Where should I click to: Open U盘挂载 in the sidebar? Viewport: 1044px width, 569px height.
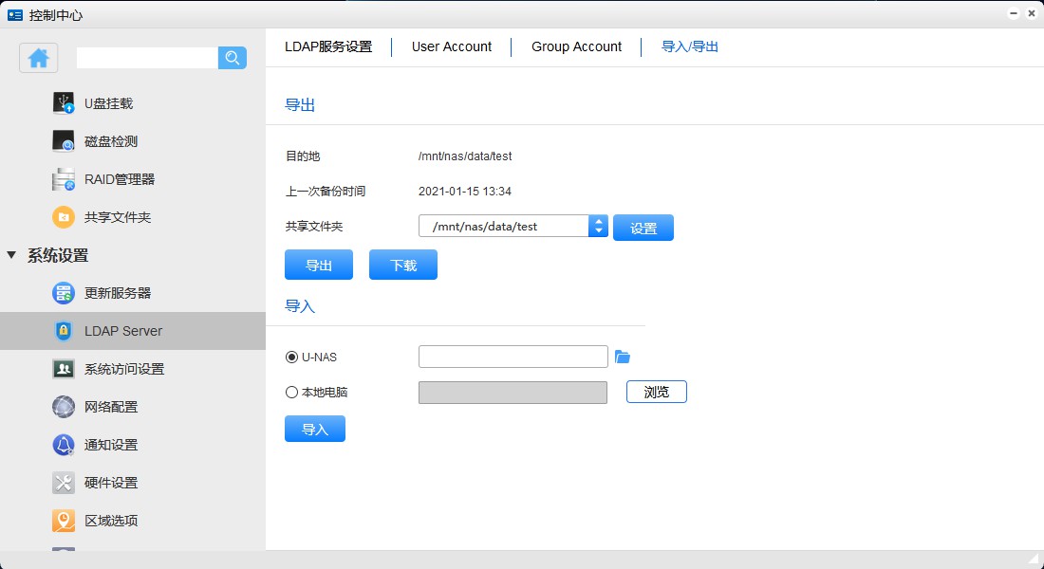pos(108,103)
